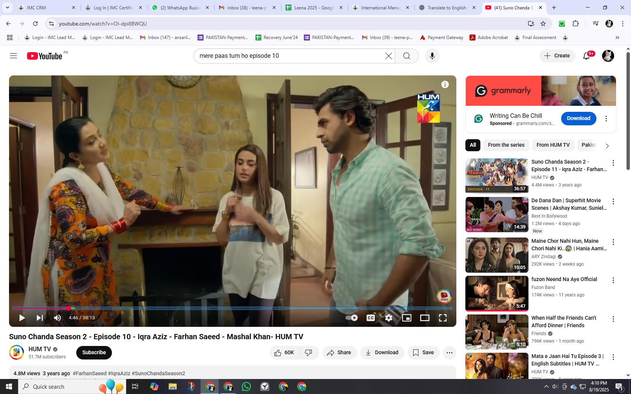The image size is (631, 394).
Task: Open Payment Gateway bookmark
Action: tap(441, 38)
